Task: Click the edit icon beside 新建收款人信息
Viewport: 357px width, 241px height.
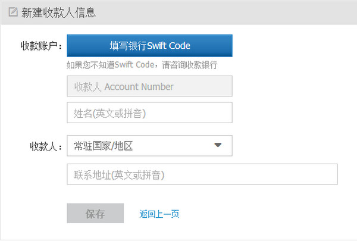Action: coord(12,12)
